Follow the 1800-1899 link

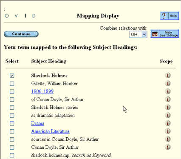(x=42, y=91)
